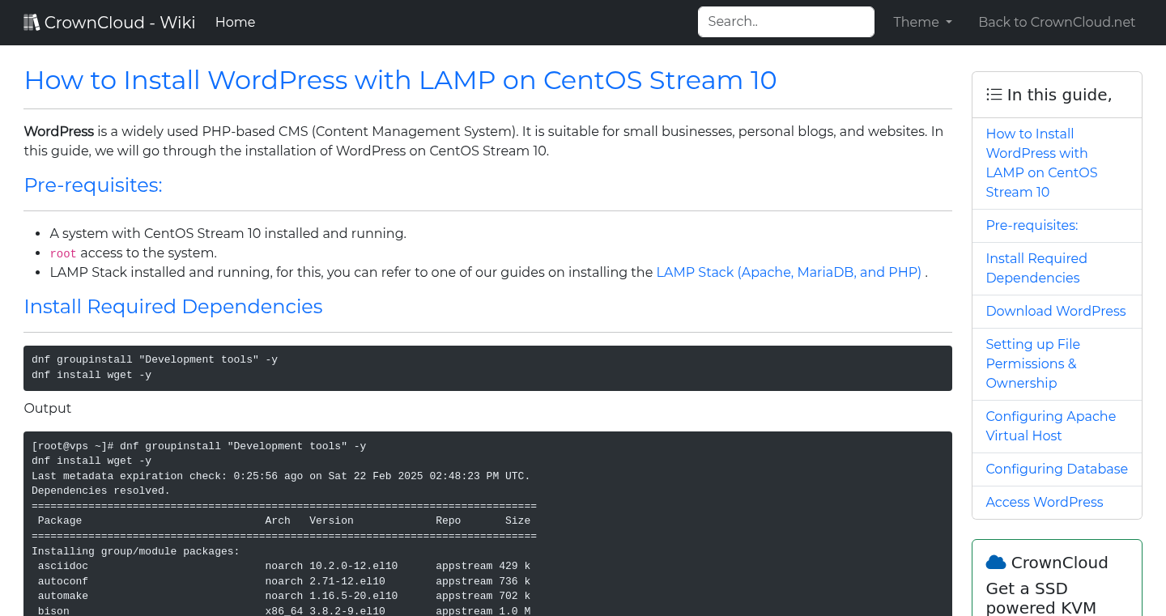Expand the Theme caret arrow
Screen dimensions: 1166x616
coord(948,23)
